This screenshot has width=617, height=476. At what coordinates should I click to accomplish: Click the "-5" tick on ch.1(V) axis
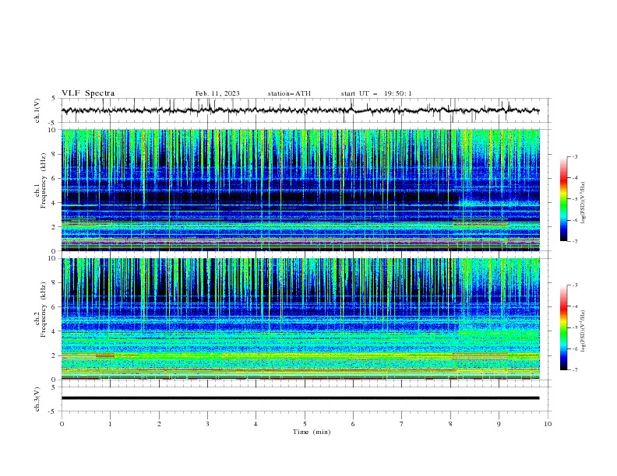(x=53, y=123)
